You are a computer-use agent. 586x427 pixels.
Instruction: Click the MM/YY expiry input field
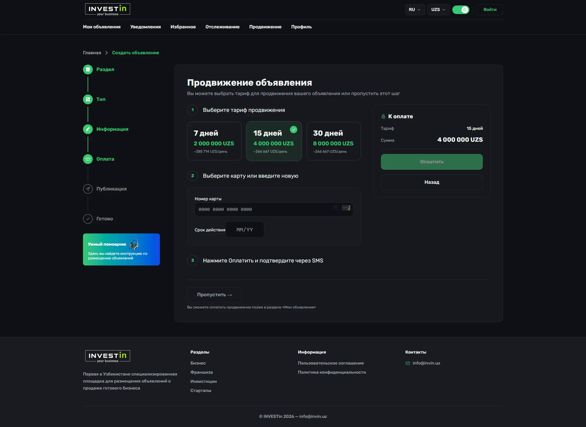[x=245, y=230]
